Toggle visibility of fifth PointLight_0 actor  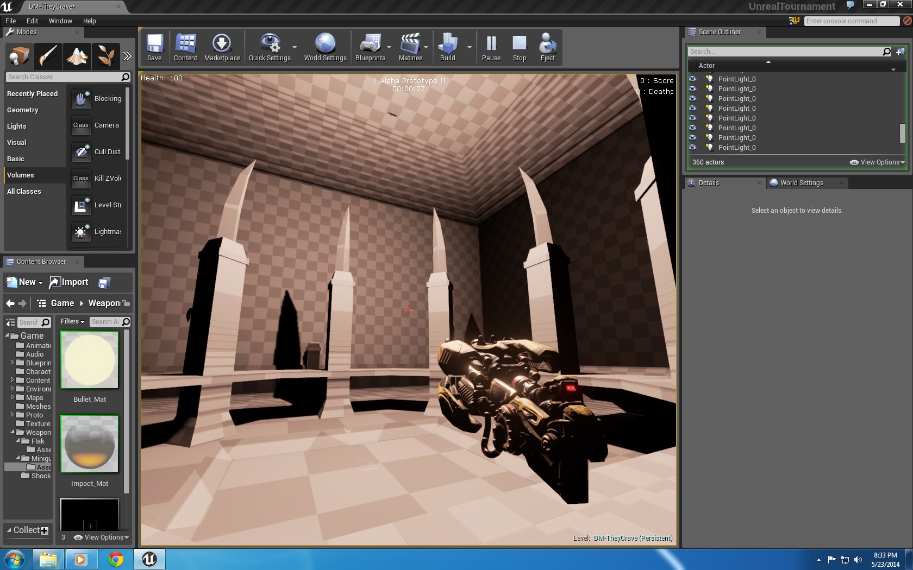click(x=692, y=118)
